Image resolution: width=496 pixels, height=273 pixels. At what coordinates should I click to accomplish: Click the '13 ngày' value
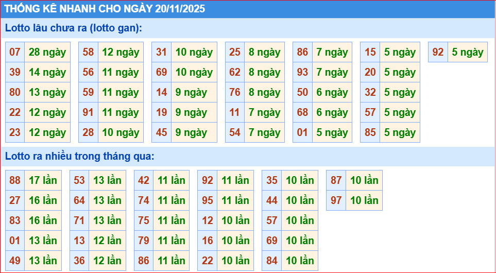point(47,92)
